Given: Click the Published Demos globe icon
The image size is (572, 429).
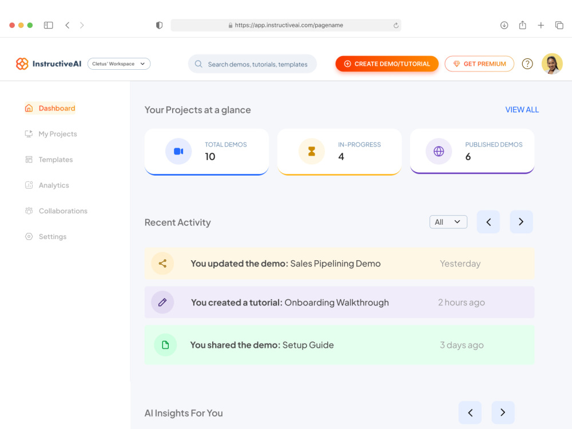Looking at the screenshot, I should 439,151.
